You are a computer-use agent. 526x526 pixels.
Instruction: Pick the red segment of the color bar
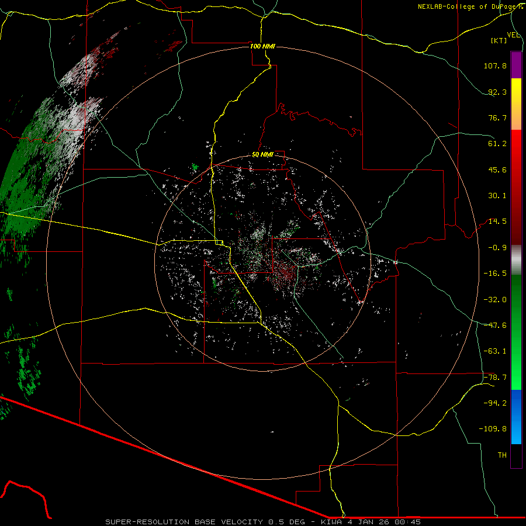[516, 187]
